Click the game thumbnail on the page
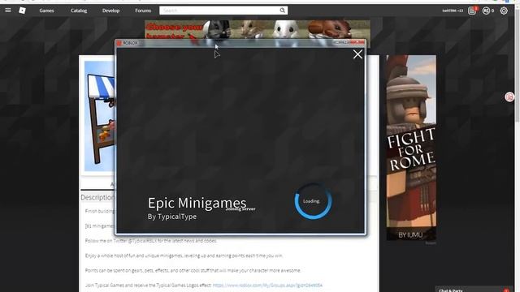 pos(99,116)
